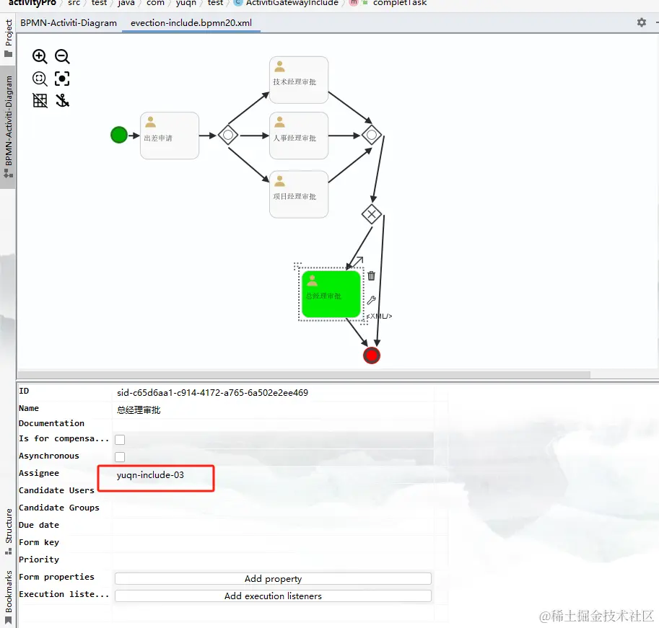Select the 人事经理审批 user task
659x628 pixels.
click(x=299, y=136)
